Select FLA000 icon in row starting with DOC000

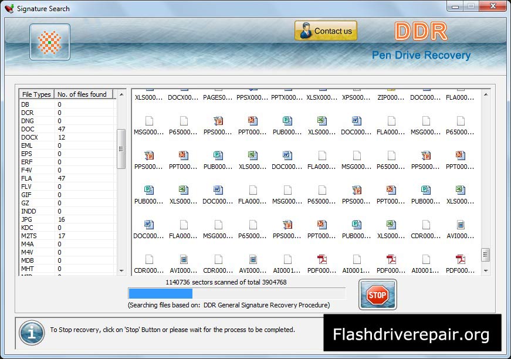pyautogui.click(x=184, y=225)
